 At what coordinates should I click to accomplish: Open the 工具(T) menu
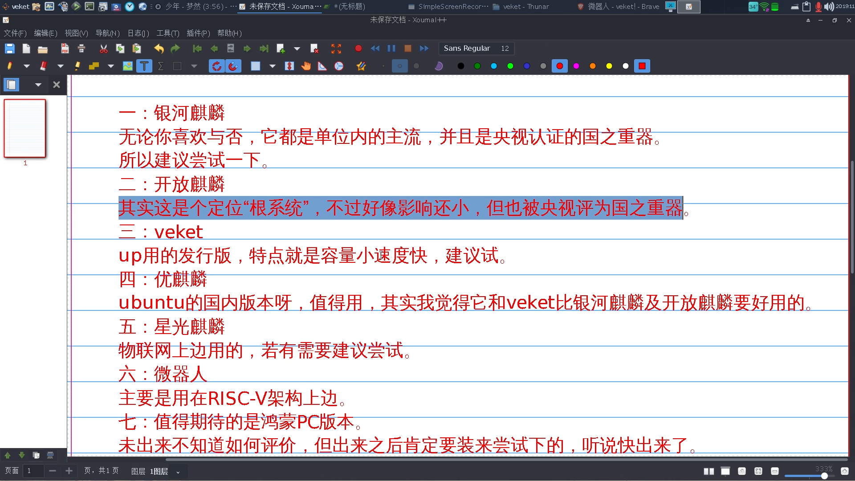(x=168, y=33)
